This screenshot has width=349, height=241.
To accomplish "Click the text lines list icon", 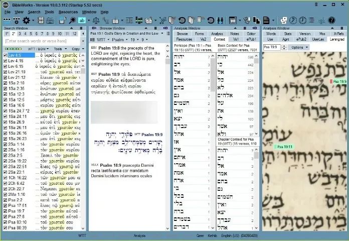I will pyautogui.click(x=311, y=21).
